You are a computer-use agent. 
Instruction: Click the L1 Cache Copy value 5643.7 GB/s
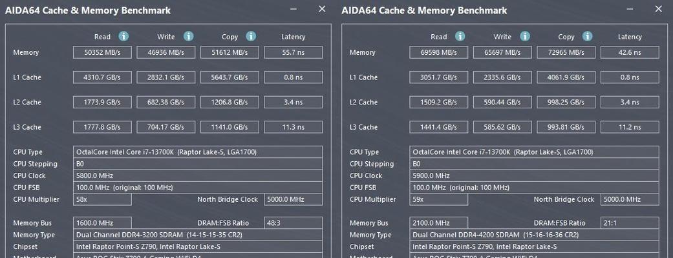[x=229, y=77]
